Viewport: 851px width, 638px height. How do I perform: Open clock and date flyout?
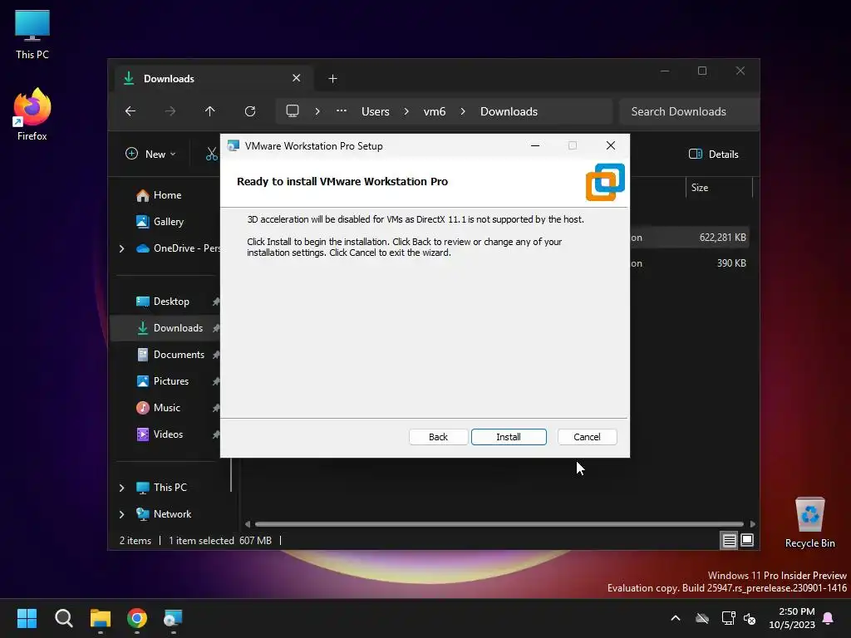(x=792, y=618)
